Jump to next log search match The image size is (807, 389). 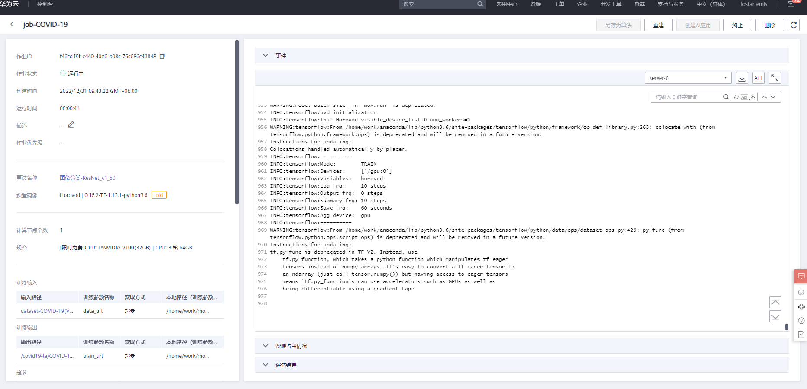click(773, 97)
